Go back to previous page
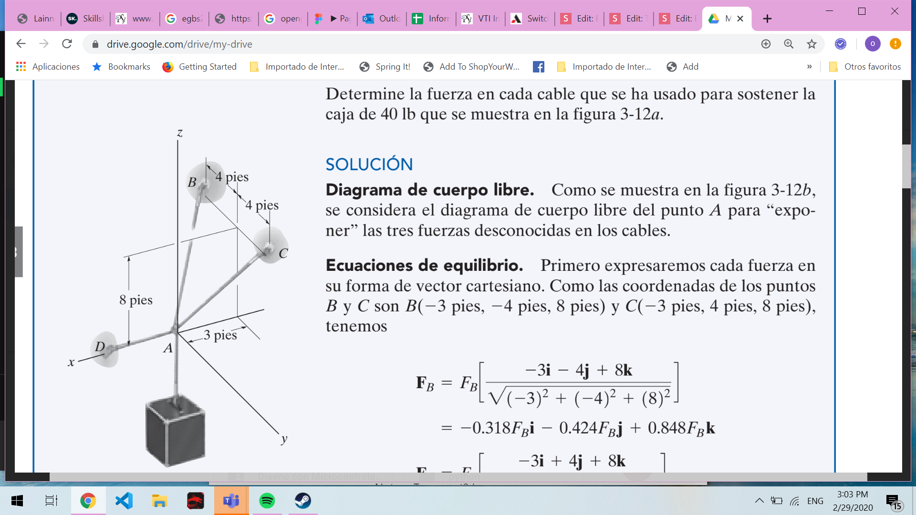Viewport: 916px width, 515px height. coord(21,44)
